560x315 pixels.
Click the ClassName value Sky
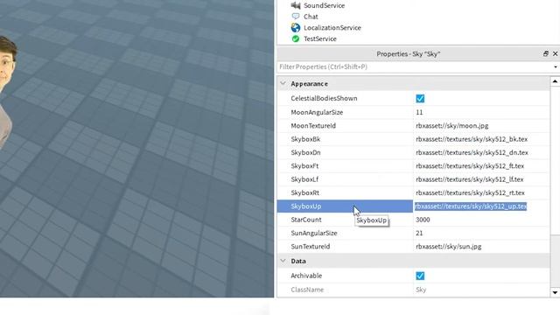[x=421, y=290]
